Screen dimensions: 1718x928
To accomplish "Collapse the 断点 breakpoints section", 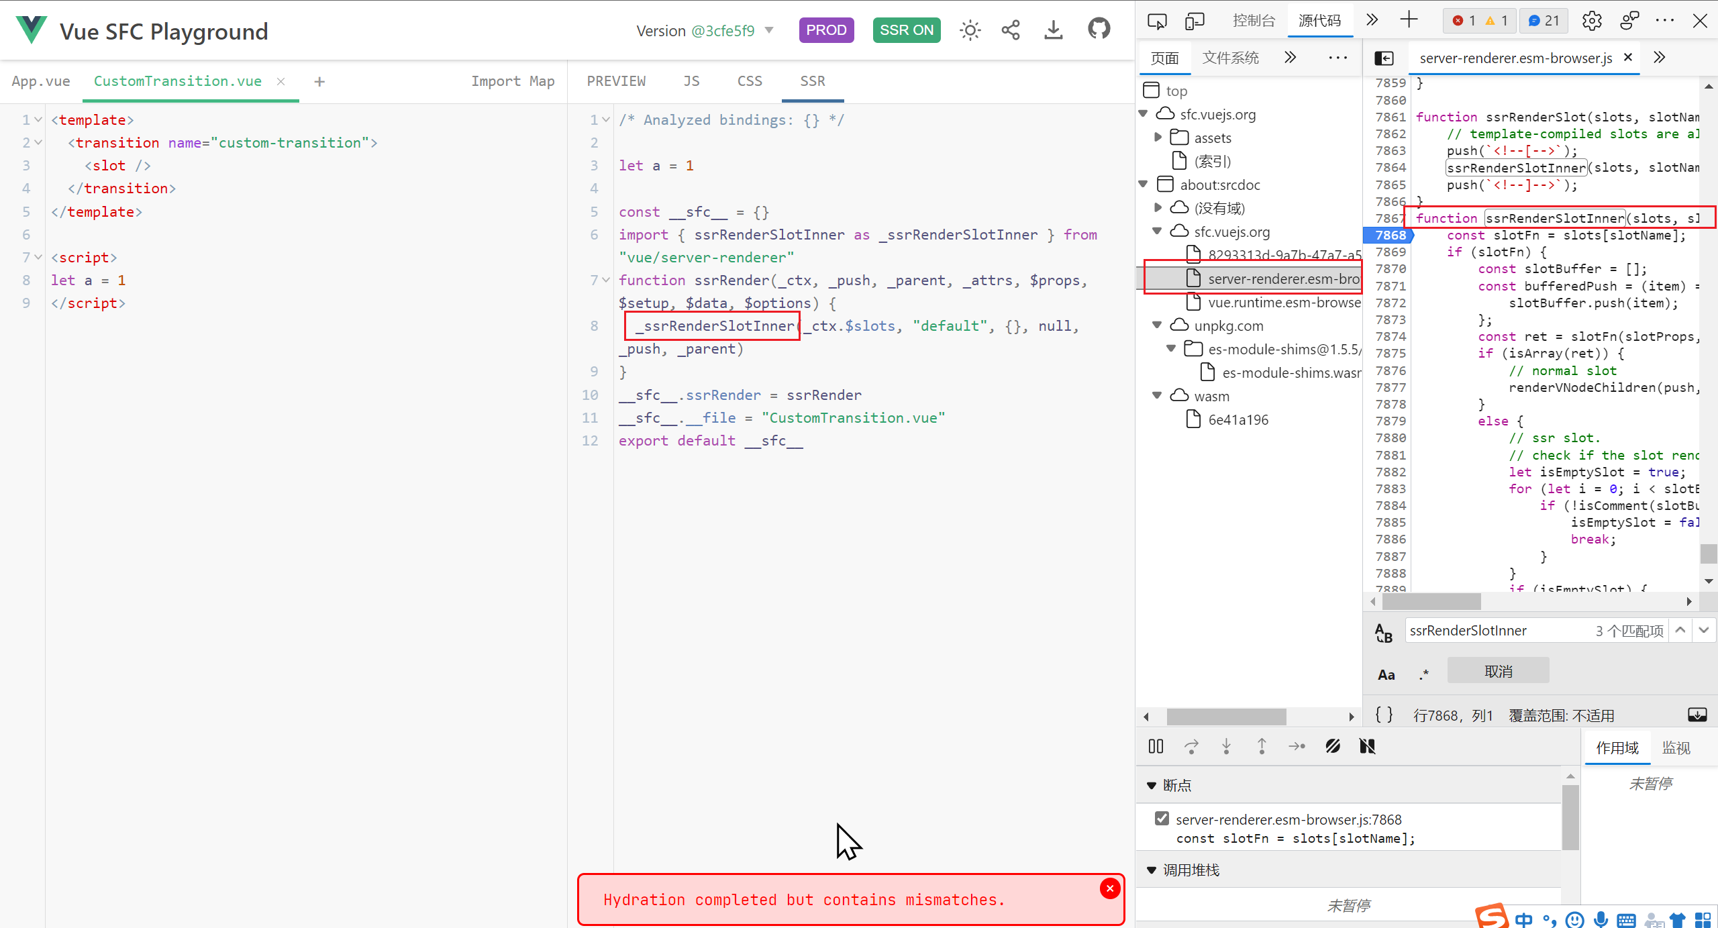I will click(1152, 785).
